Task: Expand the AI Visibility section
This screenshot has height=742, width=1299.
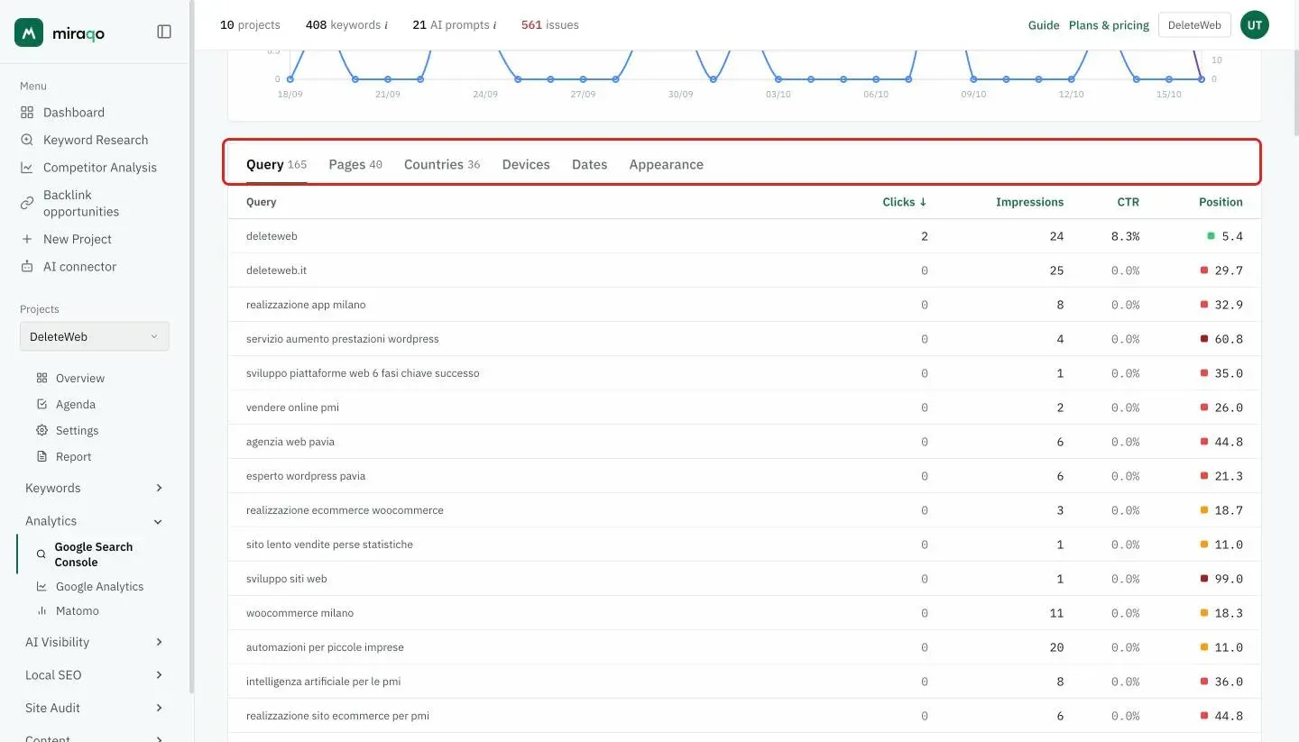Action: pyautogui.click(x=95, y=642)
